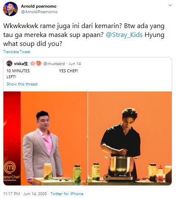Click the Jun 14 quoted tweet date
This screenshot has height=199, width=176.
coord(74,64)
